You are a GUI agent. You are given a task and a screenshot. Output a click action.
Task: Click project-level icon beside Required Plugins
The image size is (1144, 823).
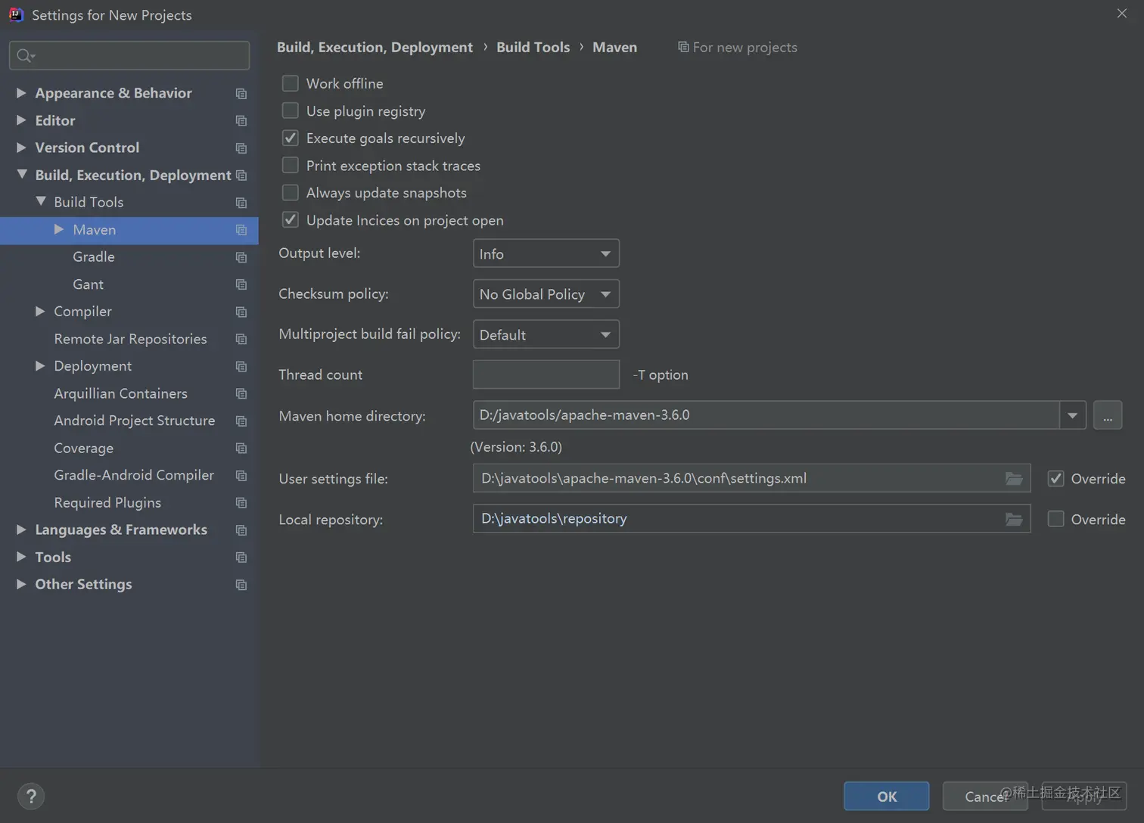(x=241, y=503)
